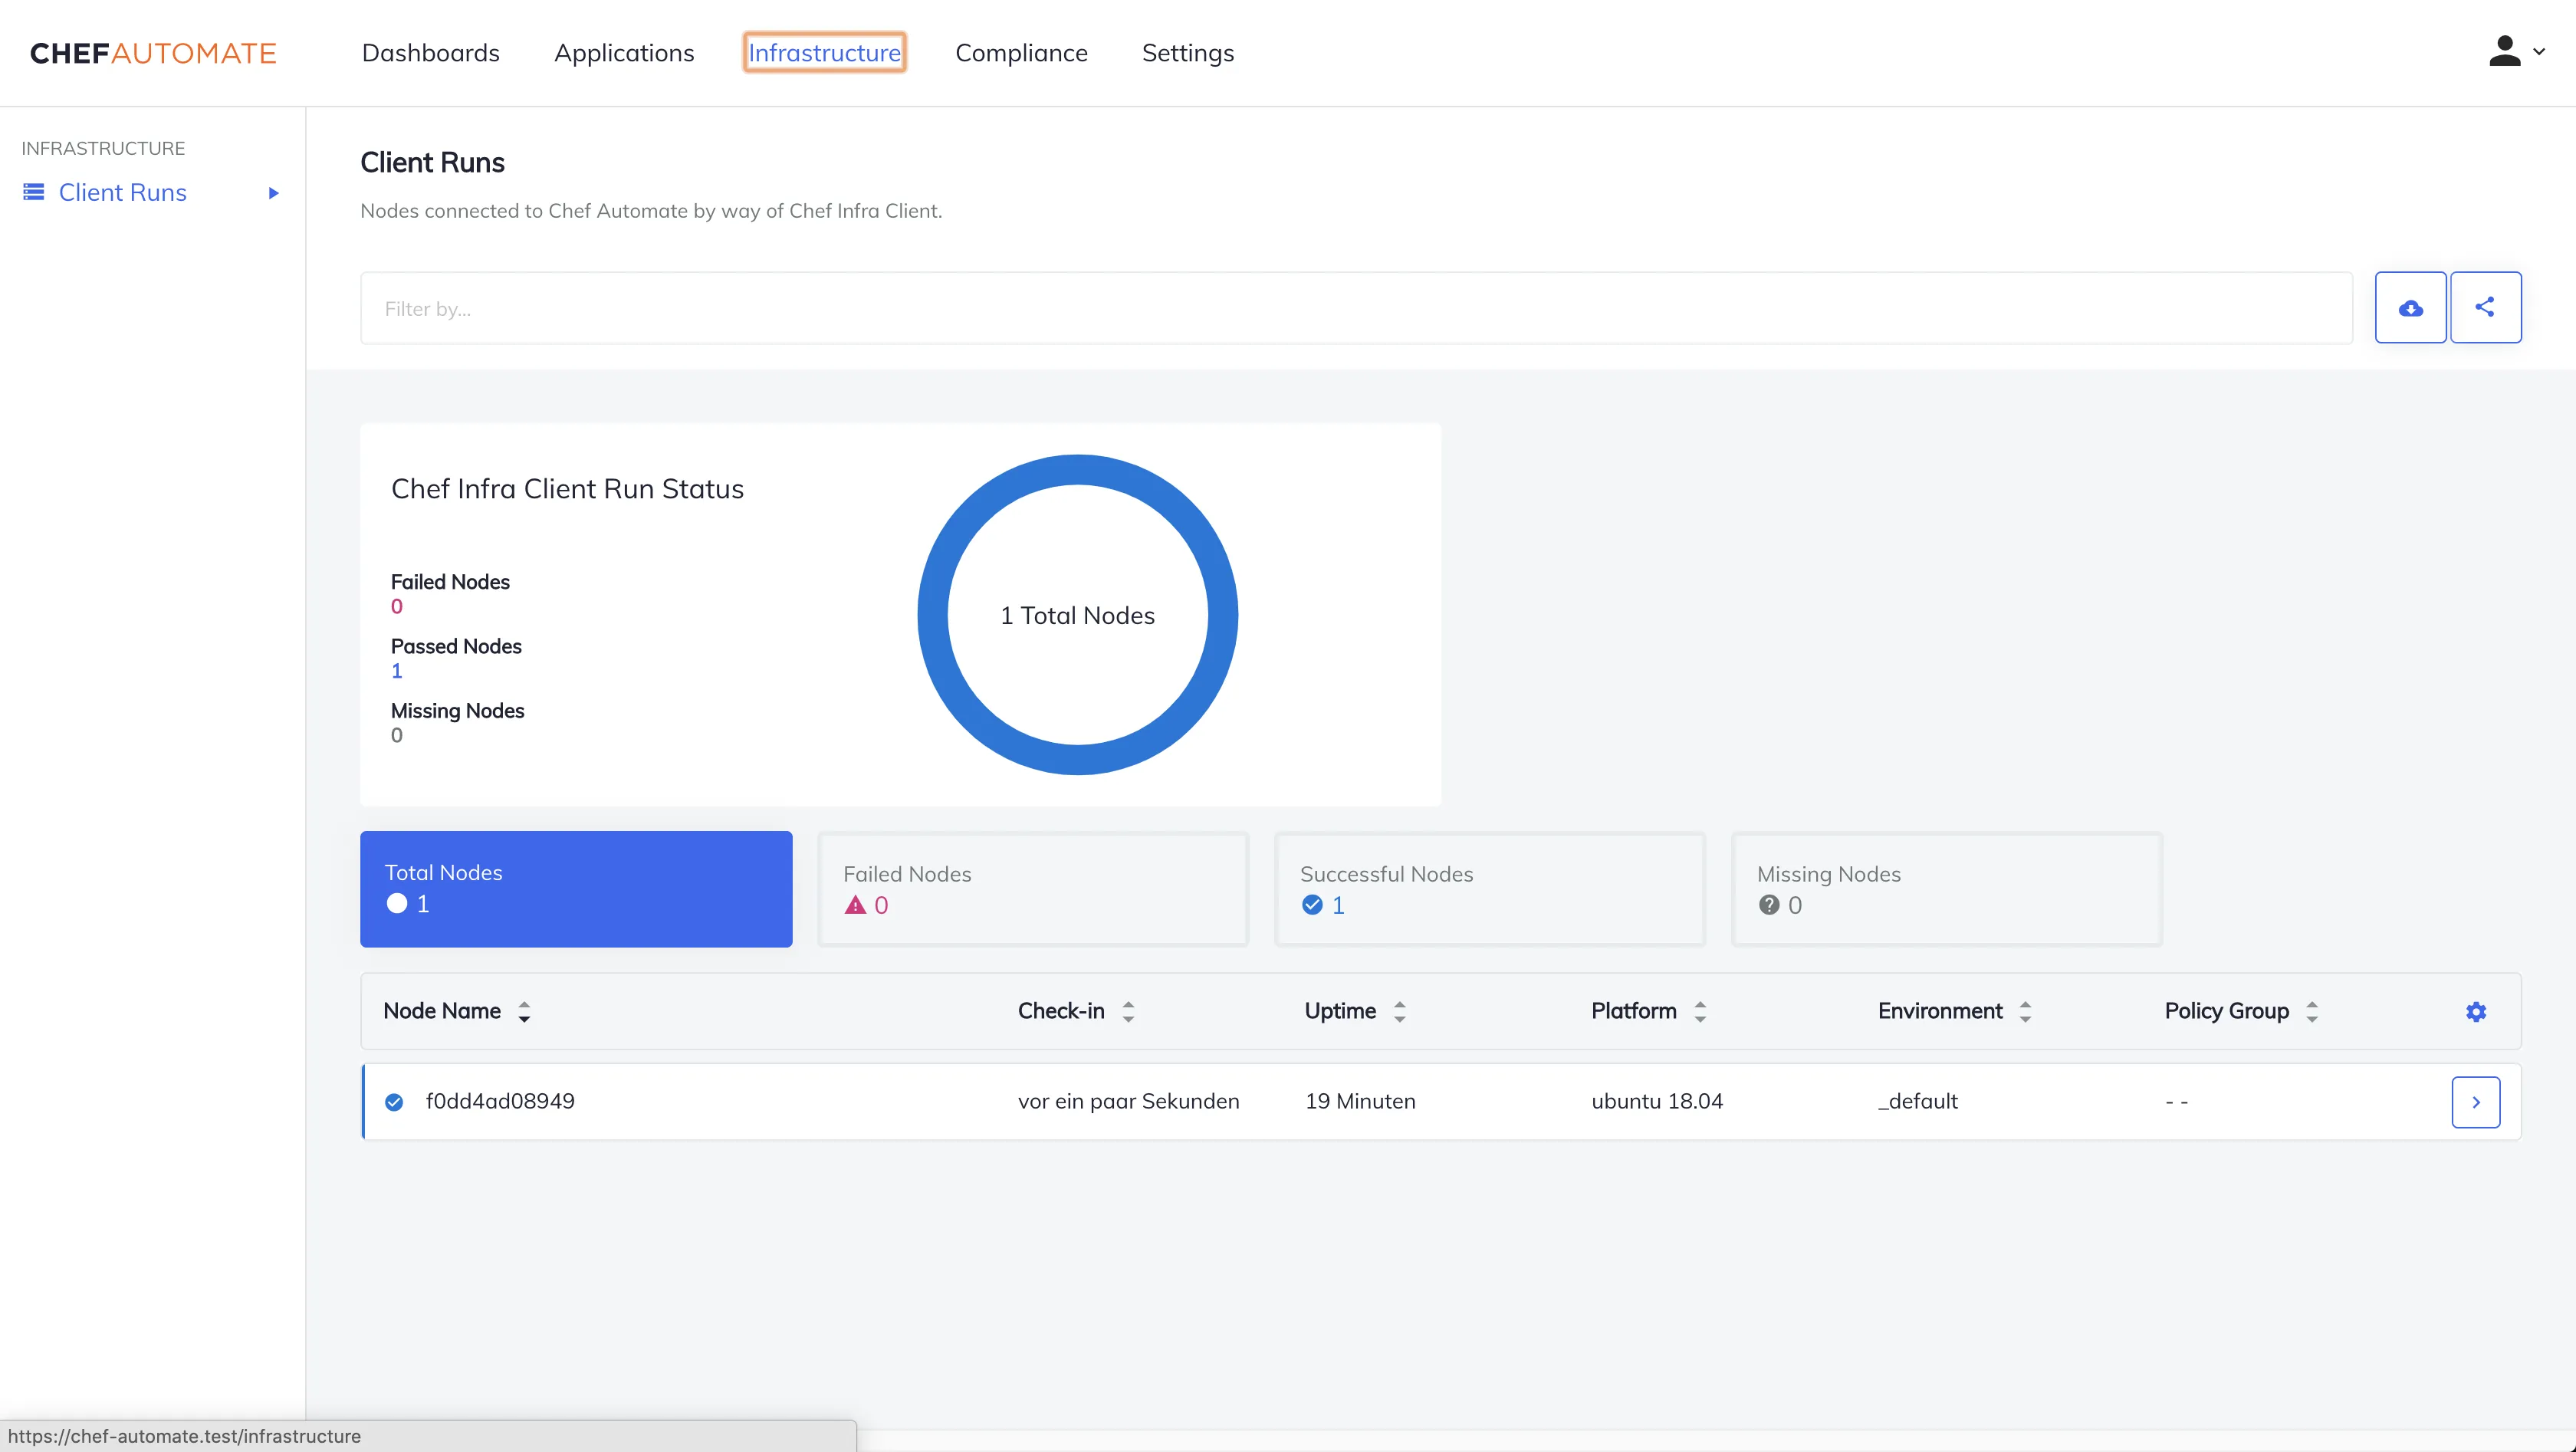
Task: Filter by Successful Nodes card
Action: click(x=1490, y=889)
